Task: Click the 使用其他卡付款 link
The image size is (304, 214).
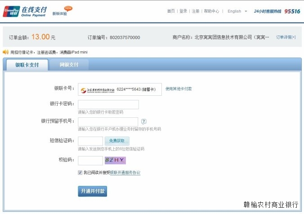Action: click(x=179, y=89)
